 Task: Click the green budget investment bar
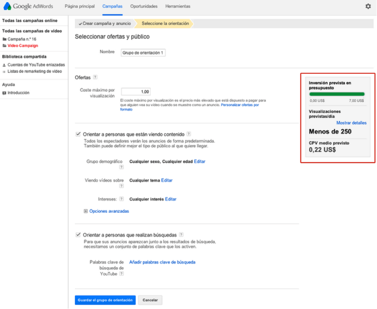pos(337,94)
